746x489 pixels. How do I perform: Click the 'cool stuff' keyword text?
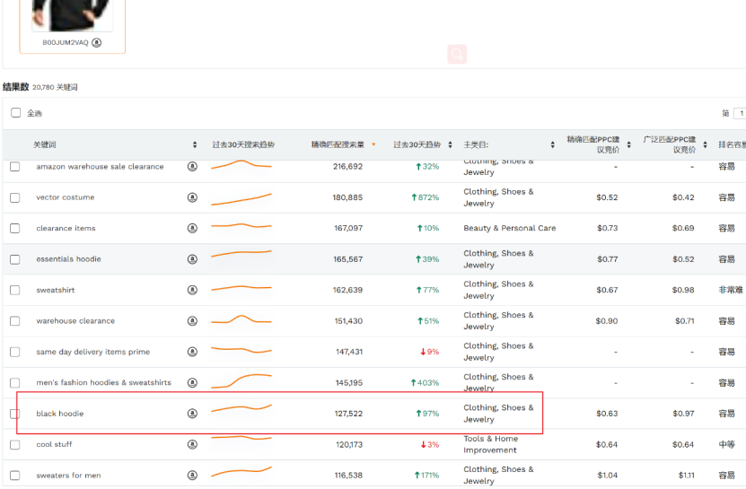point(54,444)
